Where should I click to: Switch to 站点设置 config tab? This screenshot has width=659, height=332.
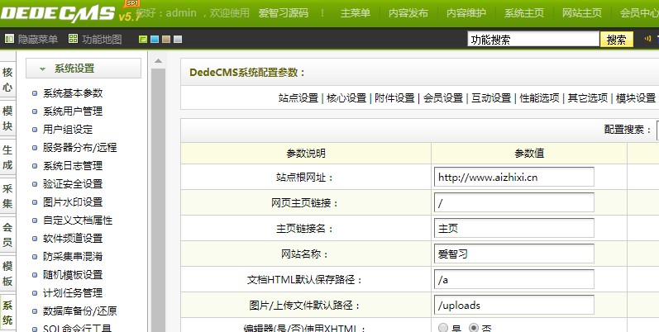click(298, 98)
